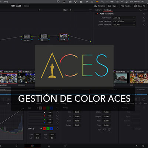This screenshot has width=148, height=148.
Task: Reset the green intensity row
Action: coord(57,119)
